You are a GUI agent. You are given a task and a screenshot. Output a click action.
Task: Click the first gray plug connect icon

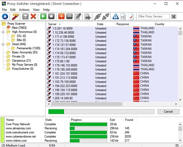98,16
